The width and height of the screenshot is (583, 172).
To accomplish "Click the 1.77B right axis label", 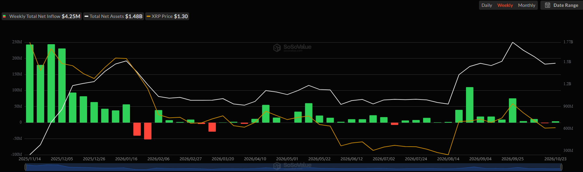I will click(x=568, y=42).
